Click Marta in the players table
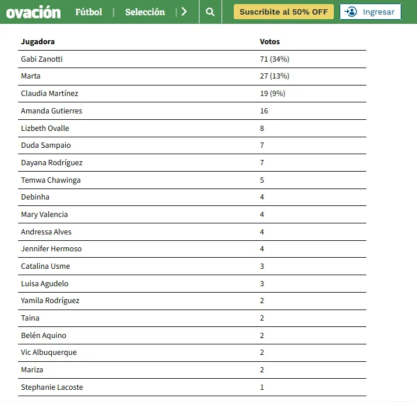The image size is (417, 402). [31, 76]
